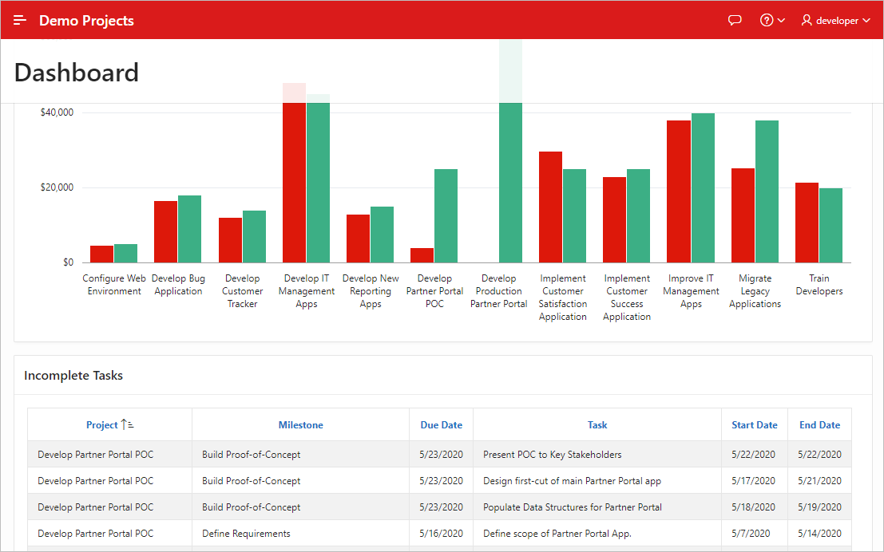Sort the report by End Date
Viewport: 884px width, 552px height.
819,424
